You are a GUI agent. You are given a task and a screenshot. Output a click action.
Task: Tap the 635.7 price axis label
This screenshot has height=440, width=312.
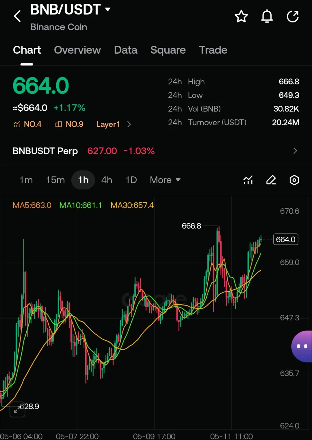[289, 373]
